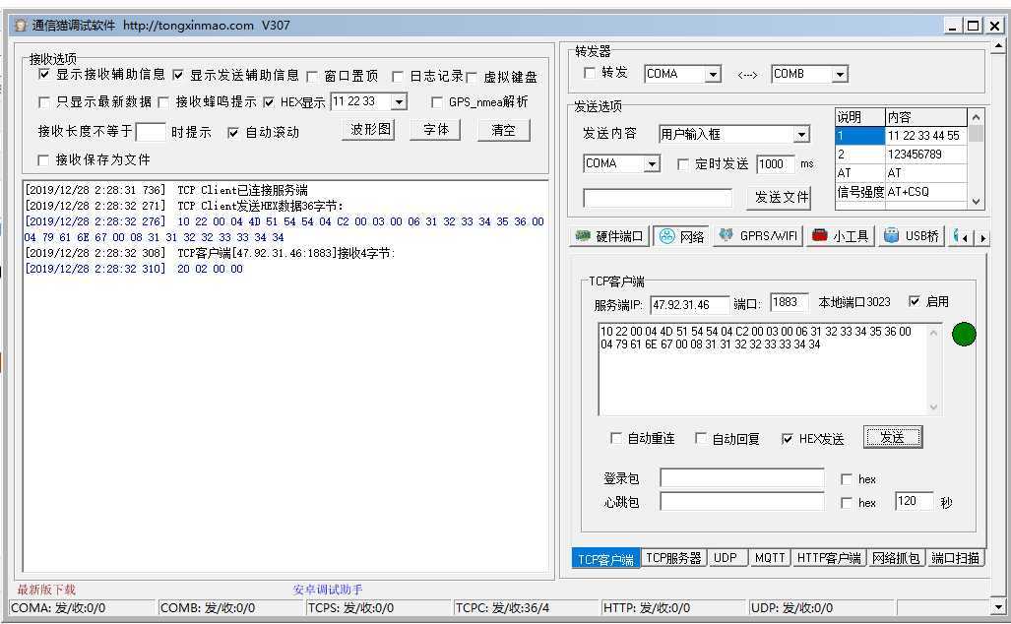Click the GPRS/WIFI signal icon

[x=727, y=235]
